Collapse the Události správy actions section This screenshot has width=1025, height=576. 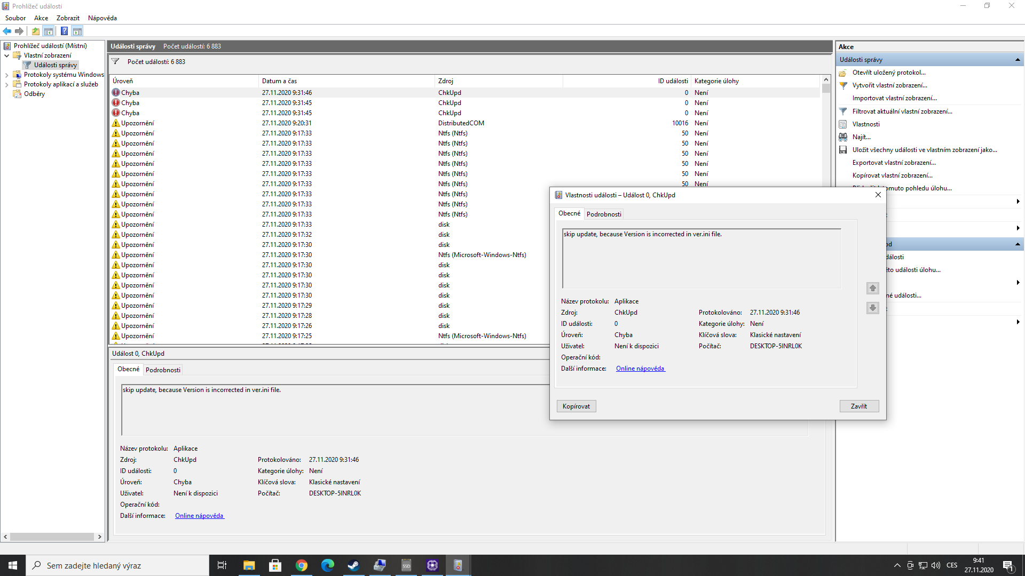(1018, 60)
